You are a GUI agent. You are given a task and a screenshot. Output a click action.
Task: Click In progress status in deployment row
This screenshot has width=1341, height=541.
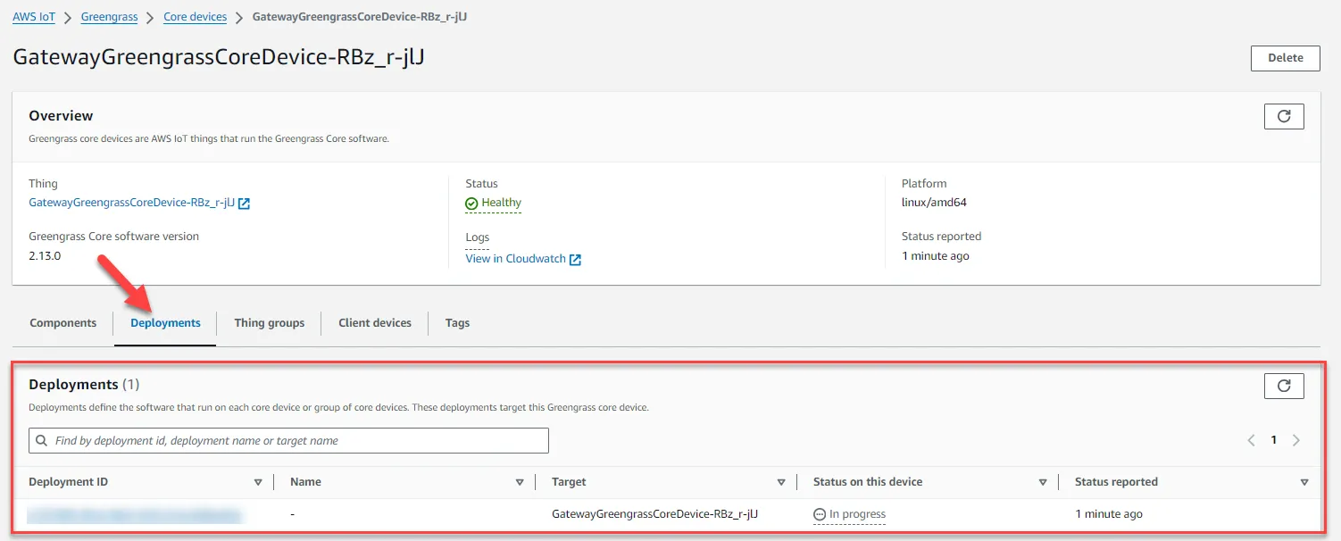coord(857,514)
